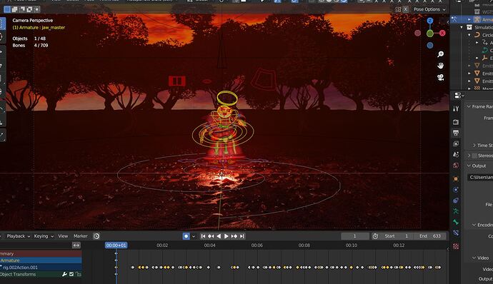Play the animation forward

tap(226, 236)
